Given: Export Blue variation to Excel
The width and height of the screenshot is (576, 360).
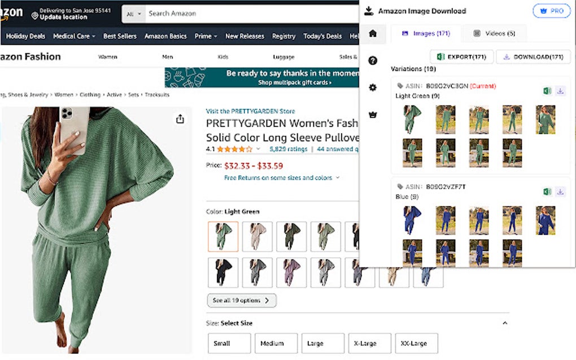Looking at the screenshot, I should tap(547, 192).
